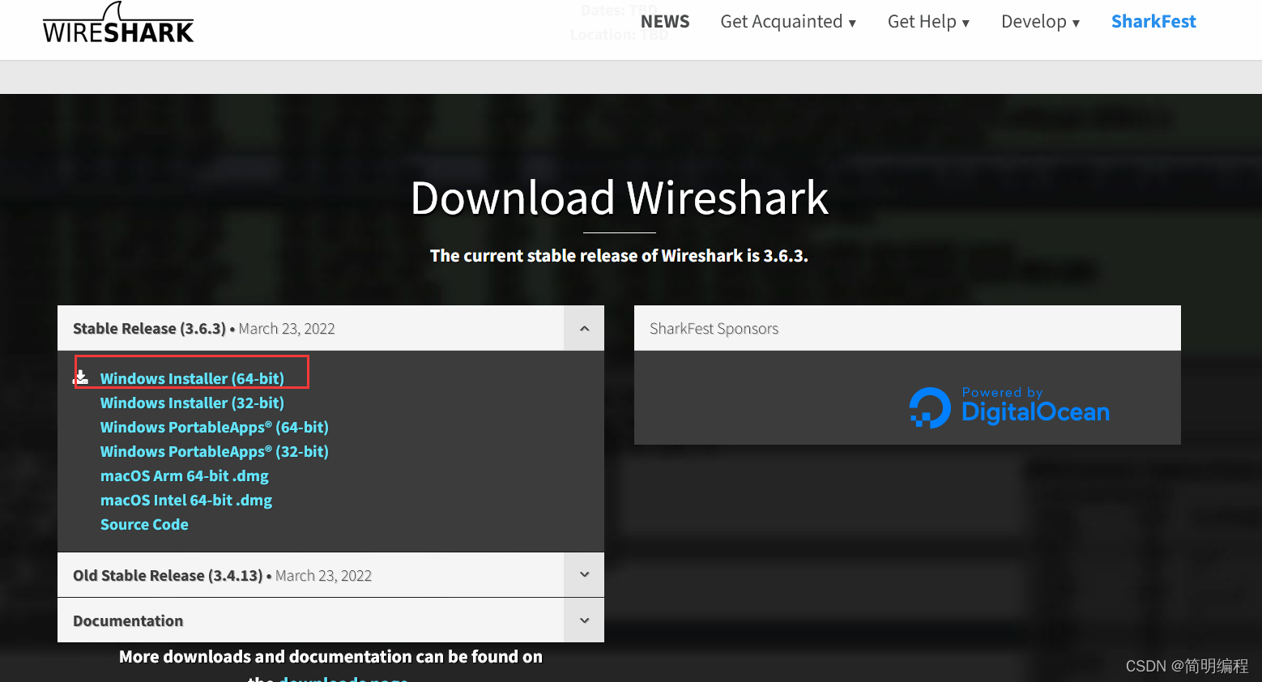This screenshot has width=1262, height=682.
Task: Open the Get Help dropdown menu
Action: click(928, 22)
